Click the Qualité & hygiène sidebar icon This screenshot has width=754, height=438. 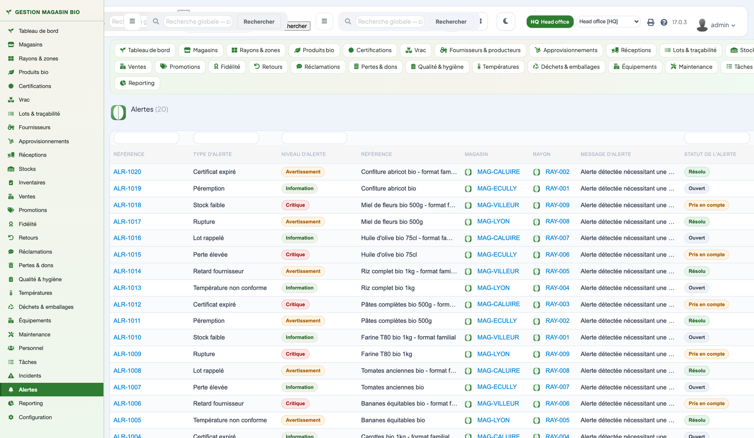coord(11,279)
